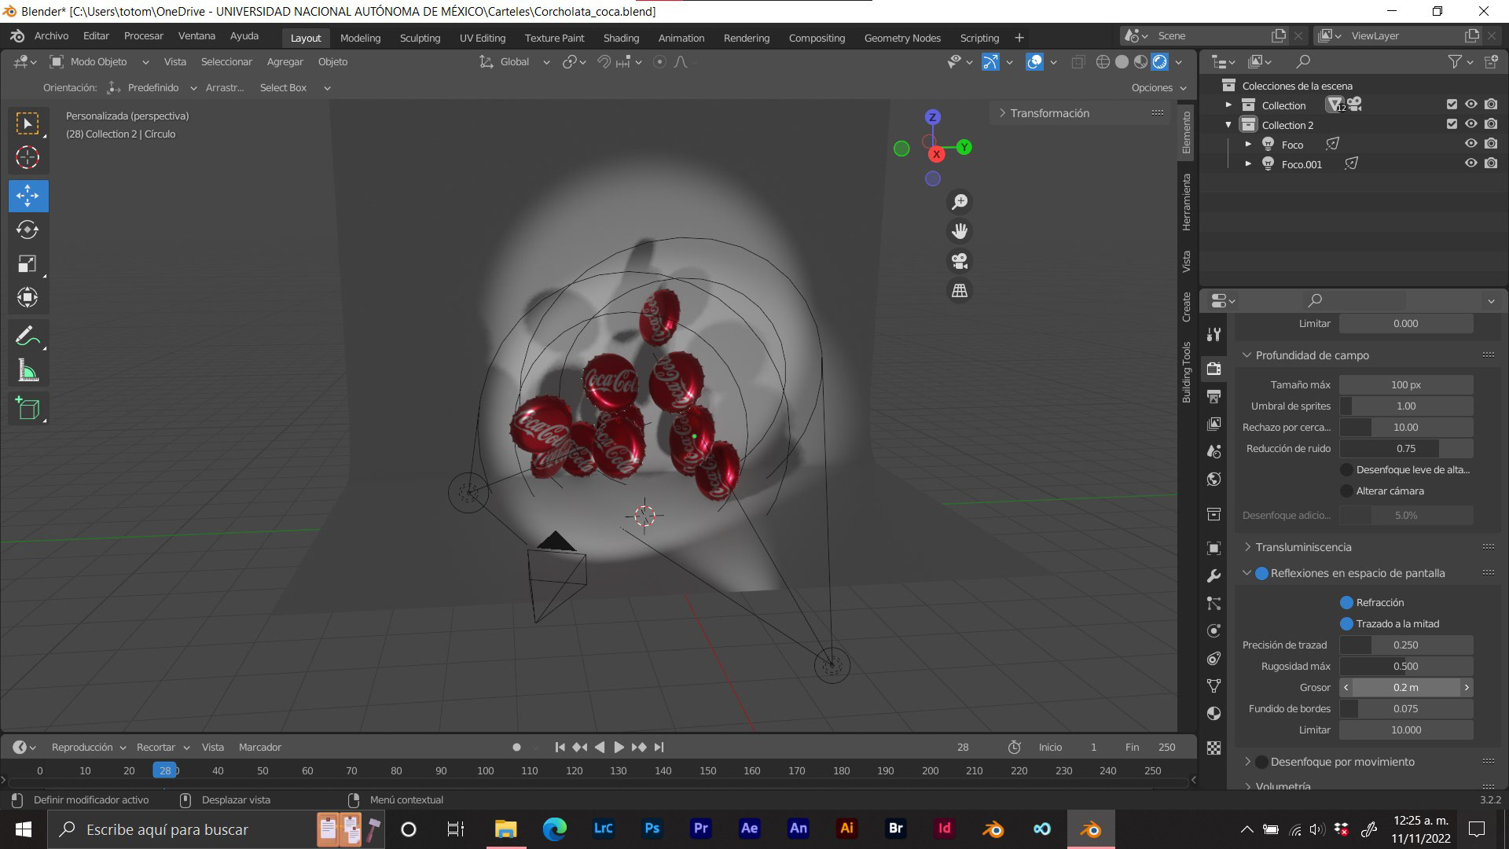
Task: Disable Trazado a la mitad option
Action: (1346, 623)
